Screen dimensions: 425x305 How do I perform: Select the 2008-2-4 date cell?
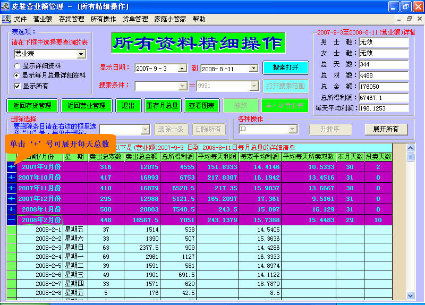click(x=40, y=257)
